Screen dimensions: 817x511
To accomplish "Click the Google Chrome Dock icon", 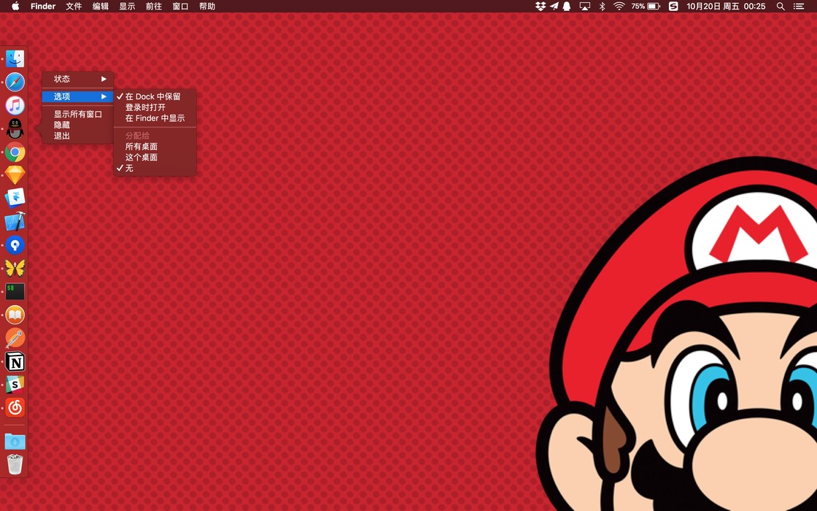I will click(15, 152).
